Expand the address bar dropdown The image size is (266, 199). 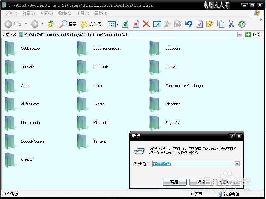tap(240, 35)
